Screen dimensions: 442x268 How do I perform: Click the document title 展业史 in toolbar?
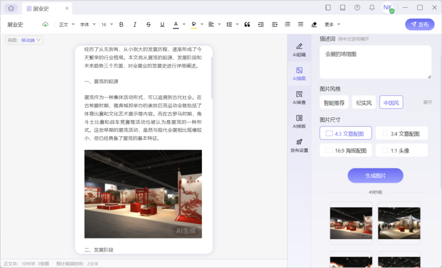(x=15, y=25)
